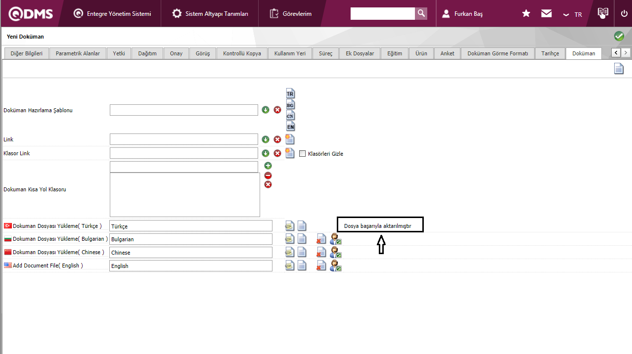Click the header search input field
632x354 pixels.
pyautogui.click(x=383, y=13)
